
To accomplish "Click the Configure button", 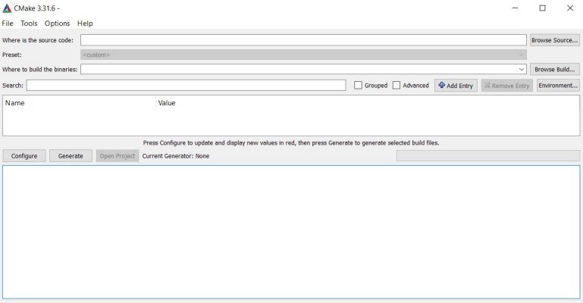I will point(24,156).
